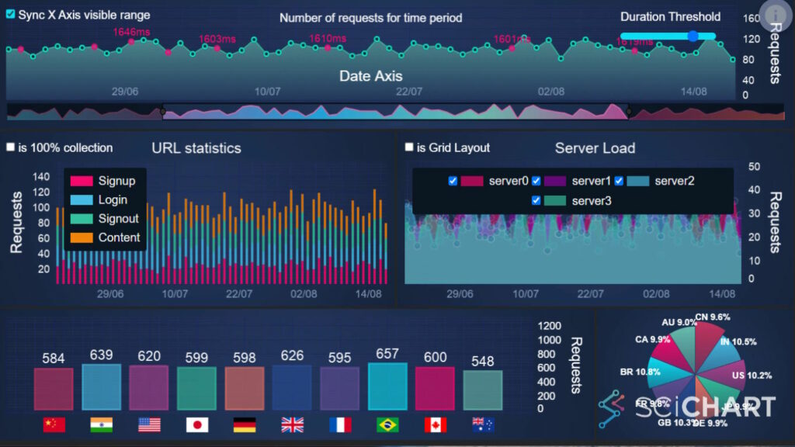
Task: Enable the is 100% collection checkbox
Action: (10, 147)
